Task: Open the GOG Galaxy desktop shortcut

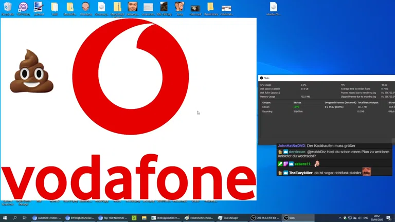Action: point(23,8)
